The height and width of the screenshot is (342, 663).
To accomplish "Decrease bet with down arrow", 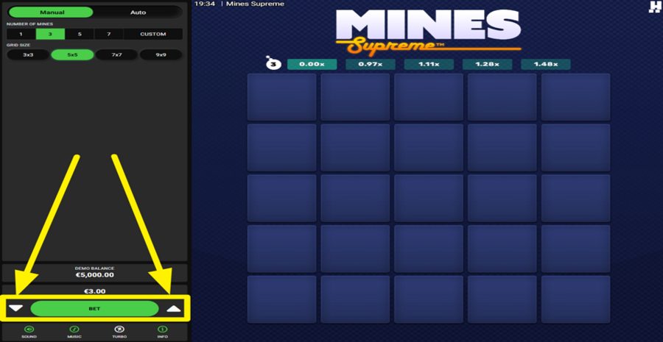I will point(15,308).
